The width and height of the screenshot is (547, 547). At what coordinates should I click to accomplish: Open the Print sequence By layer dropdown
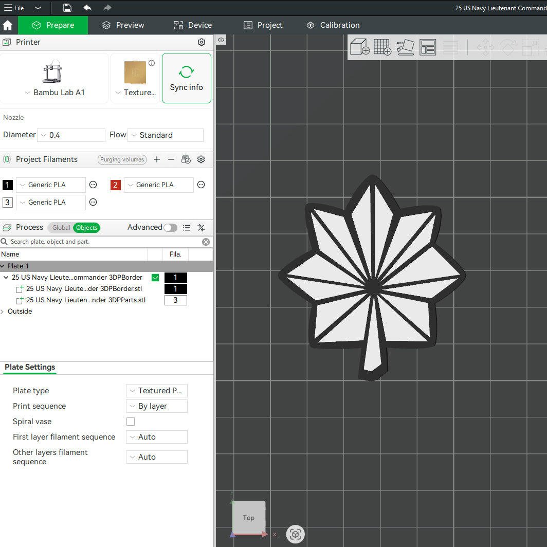click(157, 406)
